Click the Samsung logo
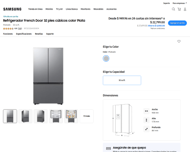Viewport: 190px width, 152px height. (12, 9)
